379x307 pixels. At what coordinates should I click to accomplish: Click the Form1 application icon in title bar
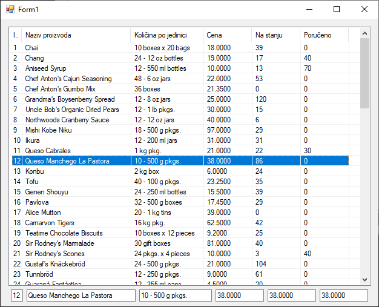[x=10, y=9]
